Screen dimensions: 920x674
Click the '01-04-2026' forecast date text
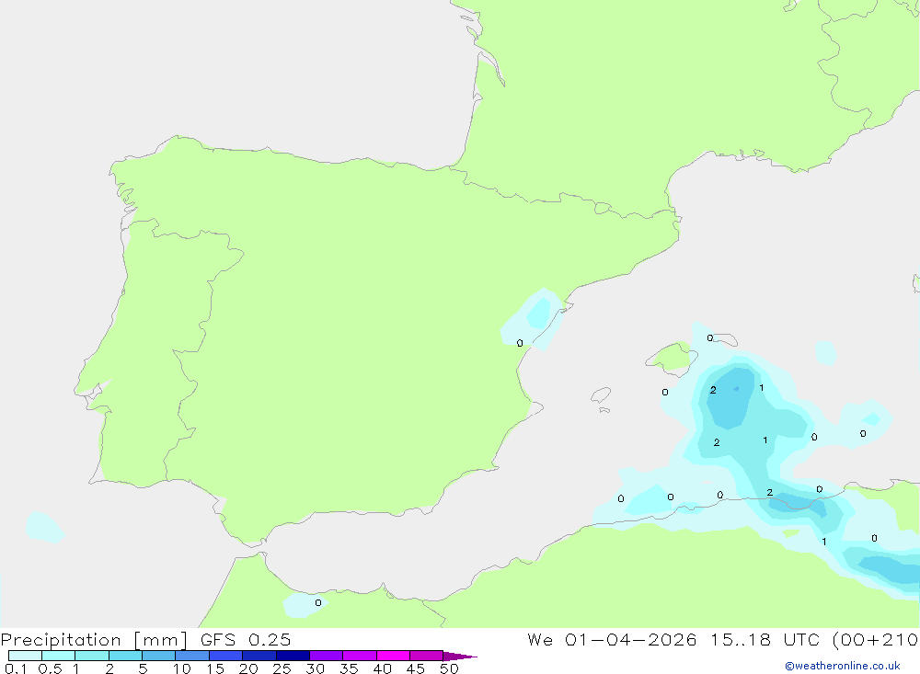631,639
